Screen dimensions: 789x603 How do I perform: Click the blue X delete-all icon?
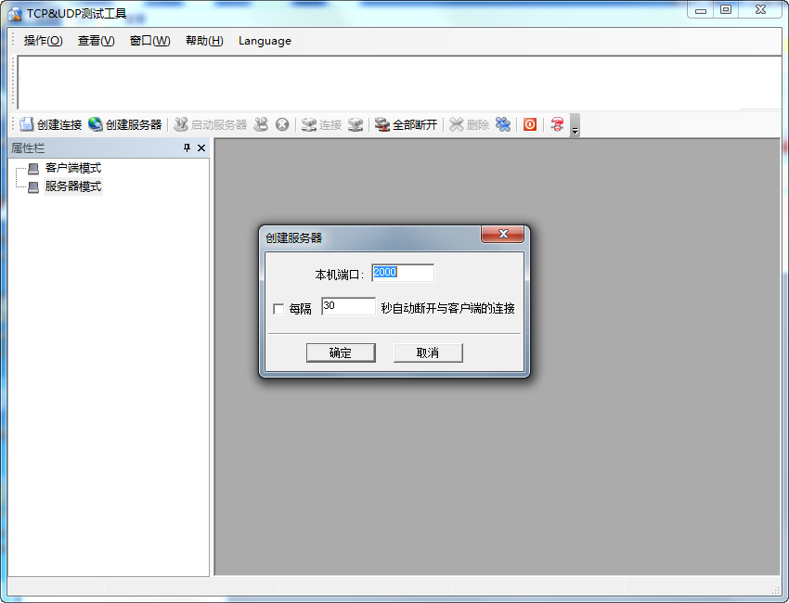coord(503,124)
